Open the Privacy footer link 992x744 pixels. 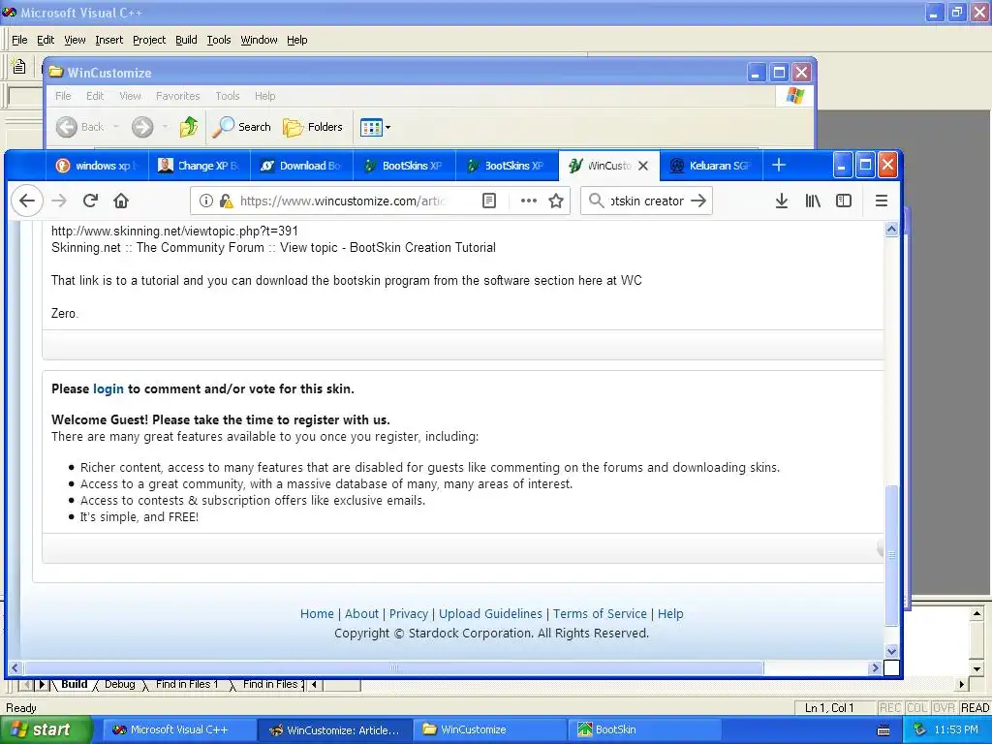tap(409, 613)
